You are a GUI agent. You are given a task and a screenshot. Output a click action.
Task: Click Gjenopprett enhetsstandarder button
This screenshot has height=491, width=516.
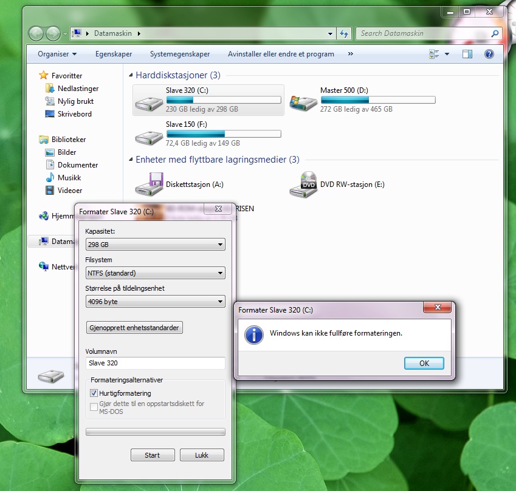pyautogui.click(x=134, y=328)
